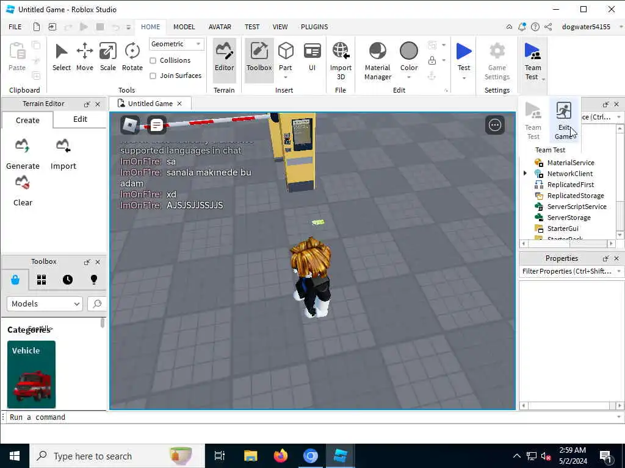
Task: Click Generate in Terrain Editor
Action: (23, 154)
